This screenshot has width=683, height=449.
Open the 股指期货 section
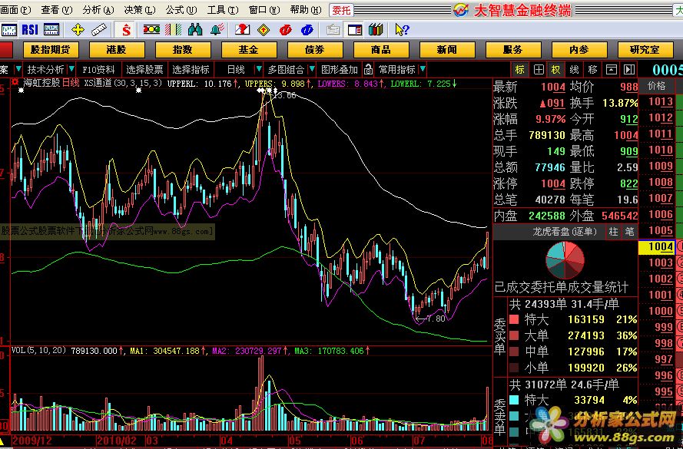pyautogui.click(x=50, y=50)
